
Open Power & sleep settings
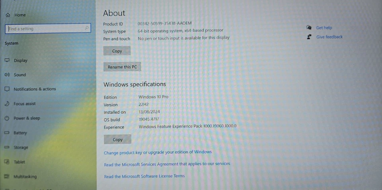27,118
